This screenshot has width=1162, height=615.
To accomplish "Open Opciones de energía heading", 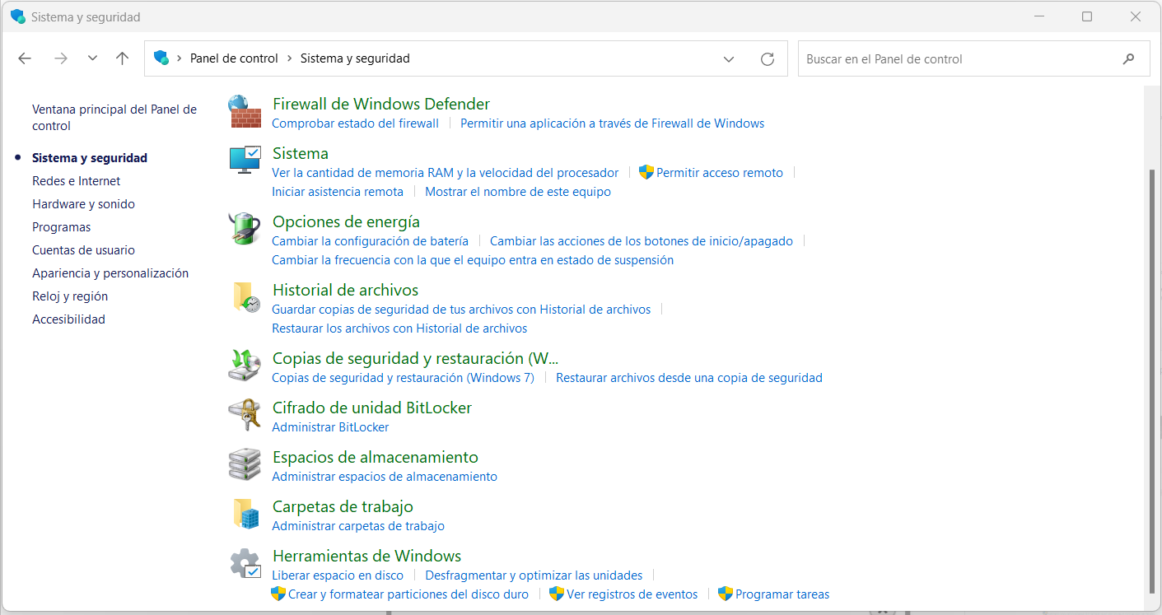I will pos(346,221).
